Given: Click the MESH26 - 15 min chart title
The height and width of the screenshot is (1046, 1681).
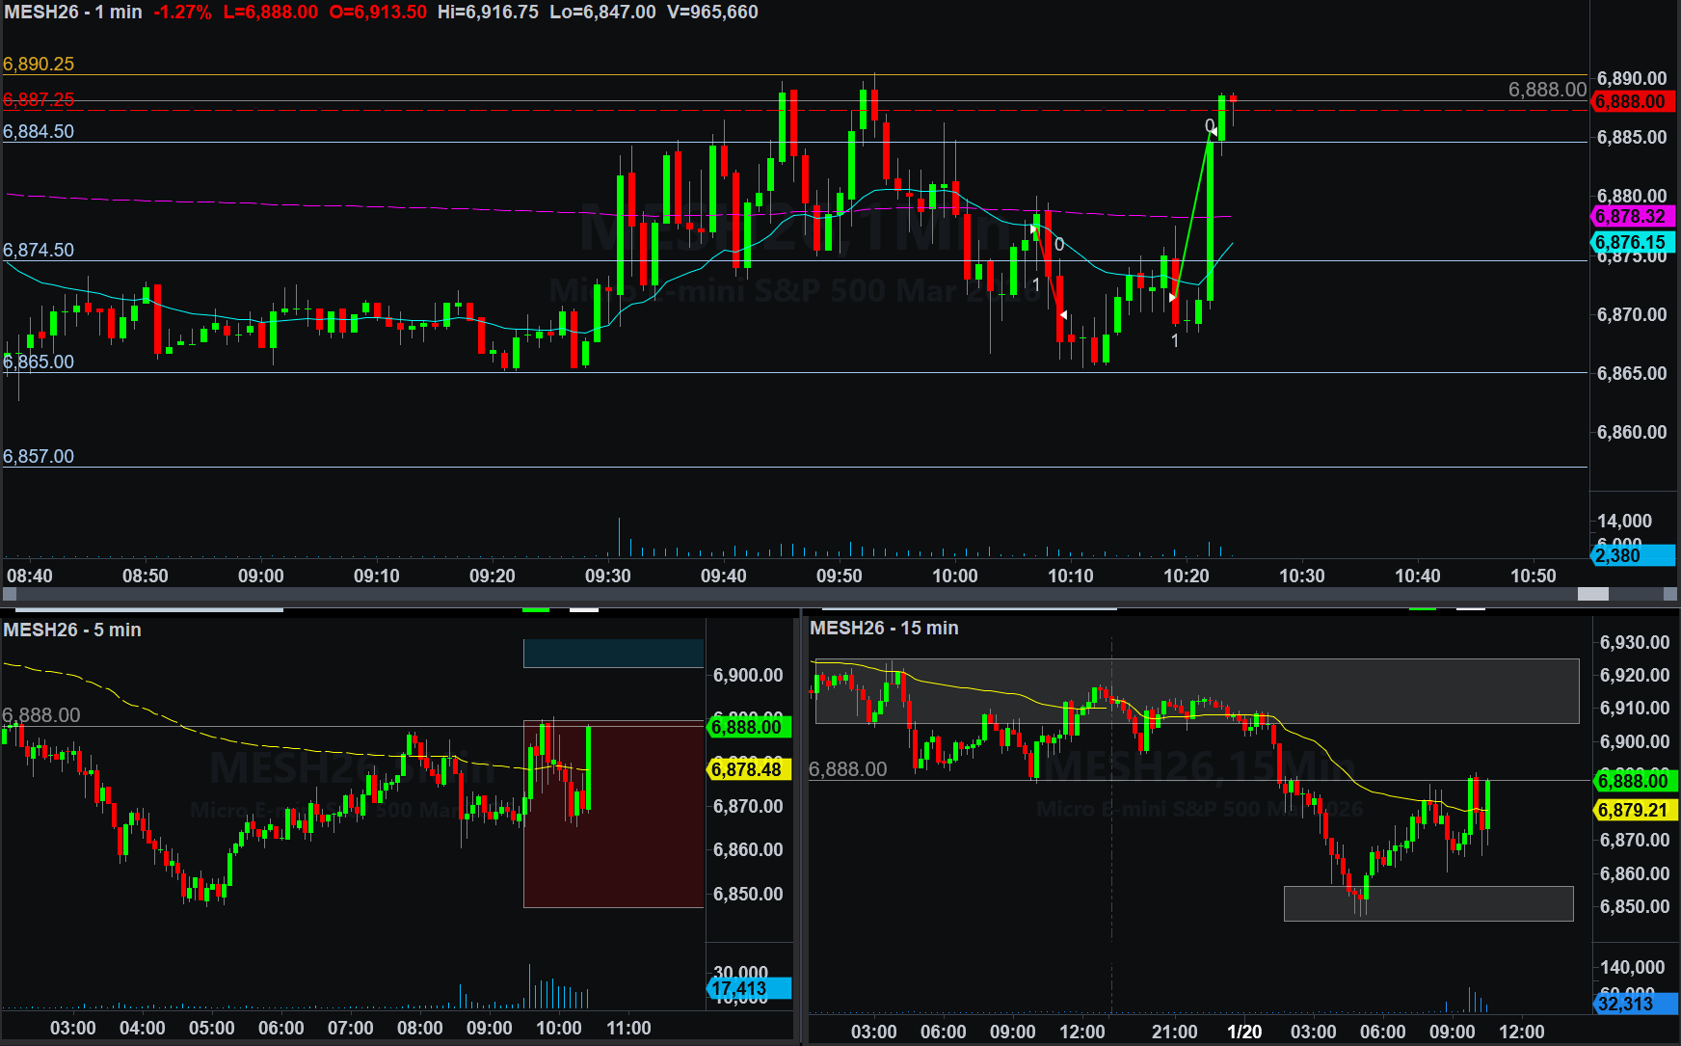Looking at the screenshot, I should click(x=884, y=628).
